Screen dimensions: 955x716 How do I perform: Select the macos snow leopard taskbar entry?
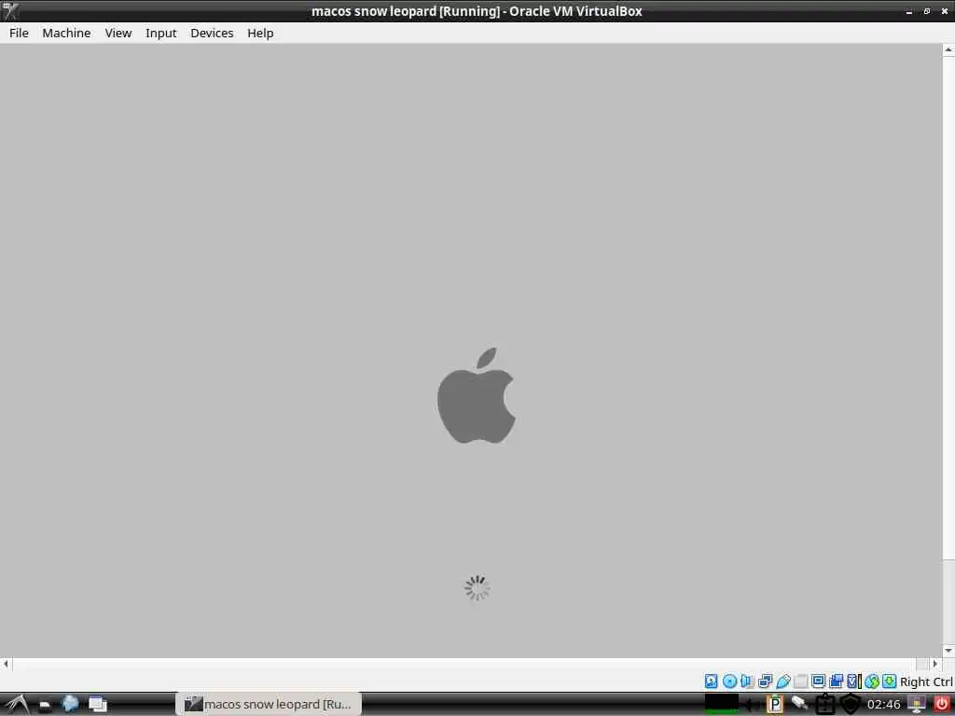[269, 705]
